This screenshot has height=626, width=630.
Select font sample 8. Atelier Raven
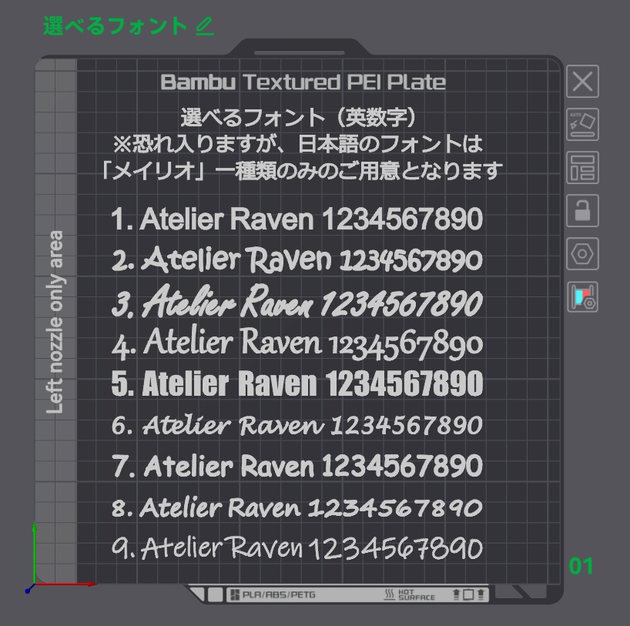coord(297,507)
